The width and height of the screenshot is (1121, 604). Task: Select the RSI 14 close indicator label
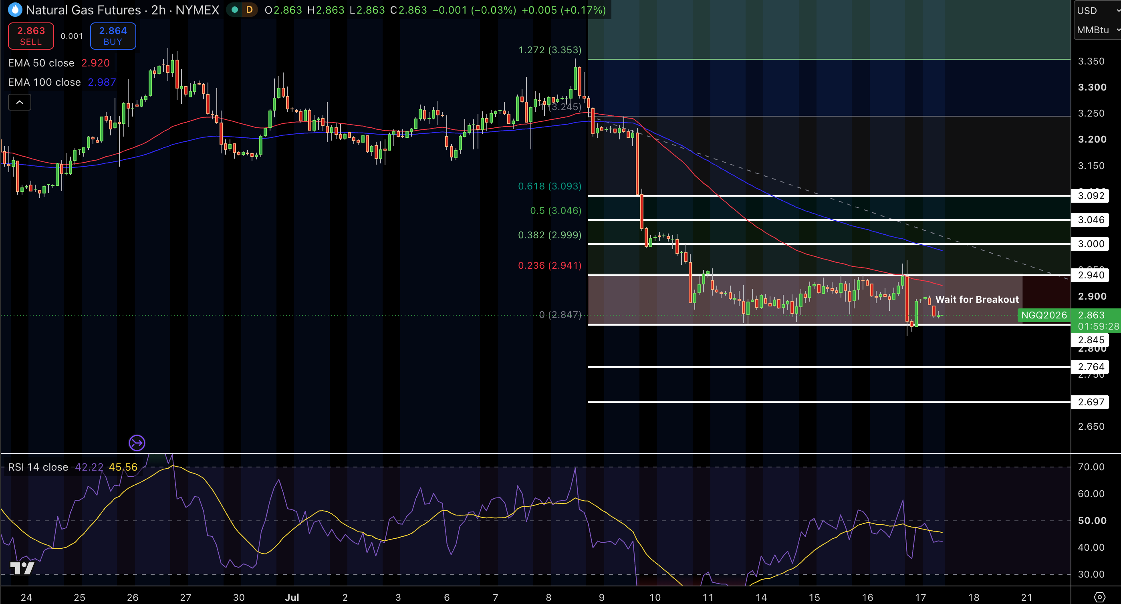pos(38,467)
